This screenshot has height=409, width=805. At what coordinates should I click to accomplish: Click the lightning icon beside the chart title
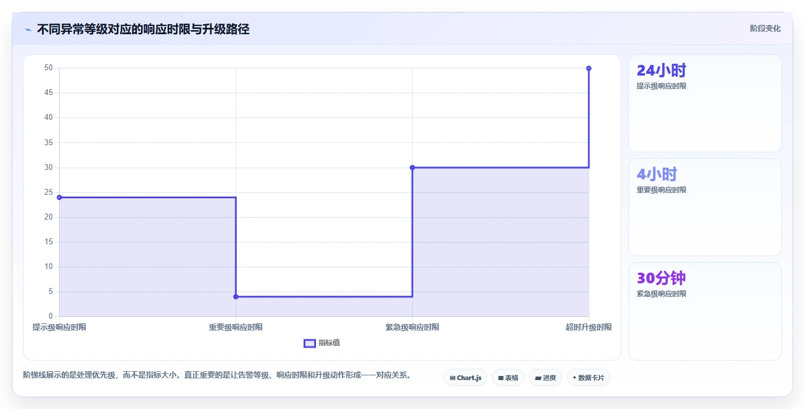coord(28,30)
